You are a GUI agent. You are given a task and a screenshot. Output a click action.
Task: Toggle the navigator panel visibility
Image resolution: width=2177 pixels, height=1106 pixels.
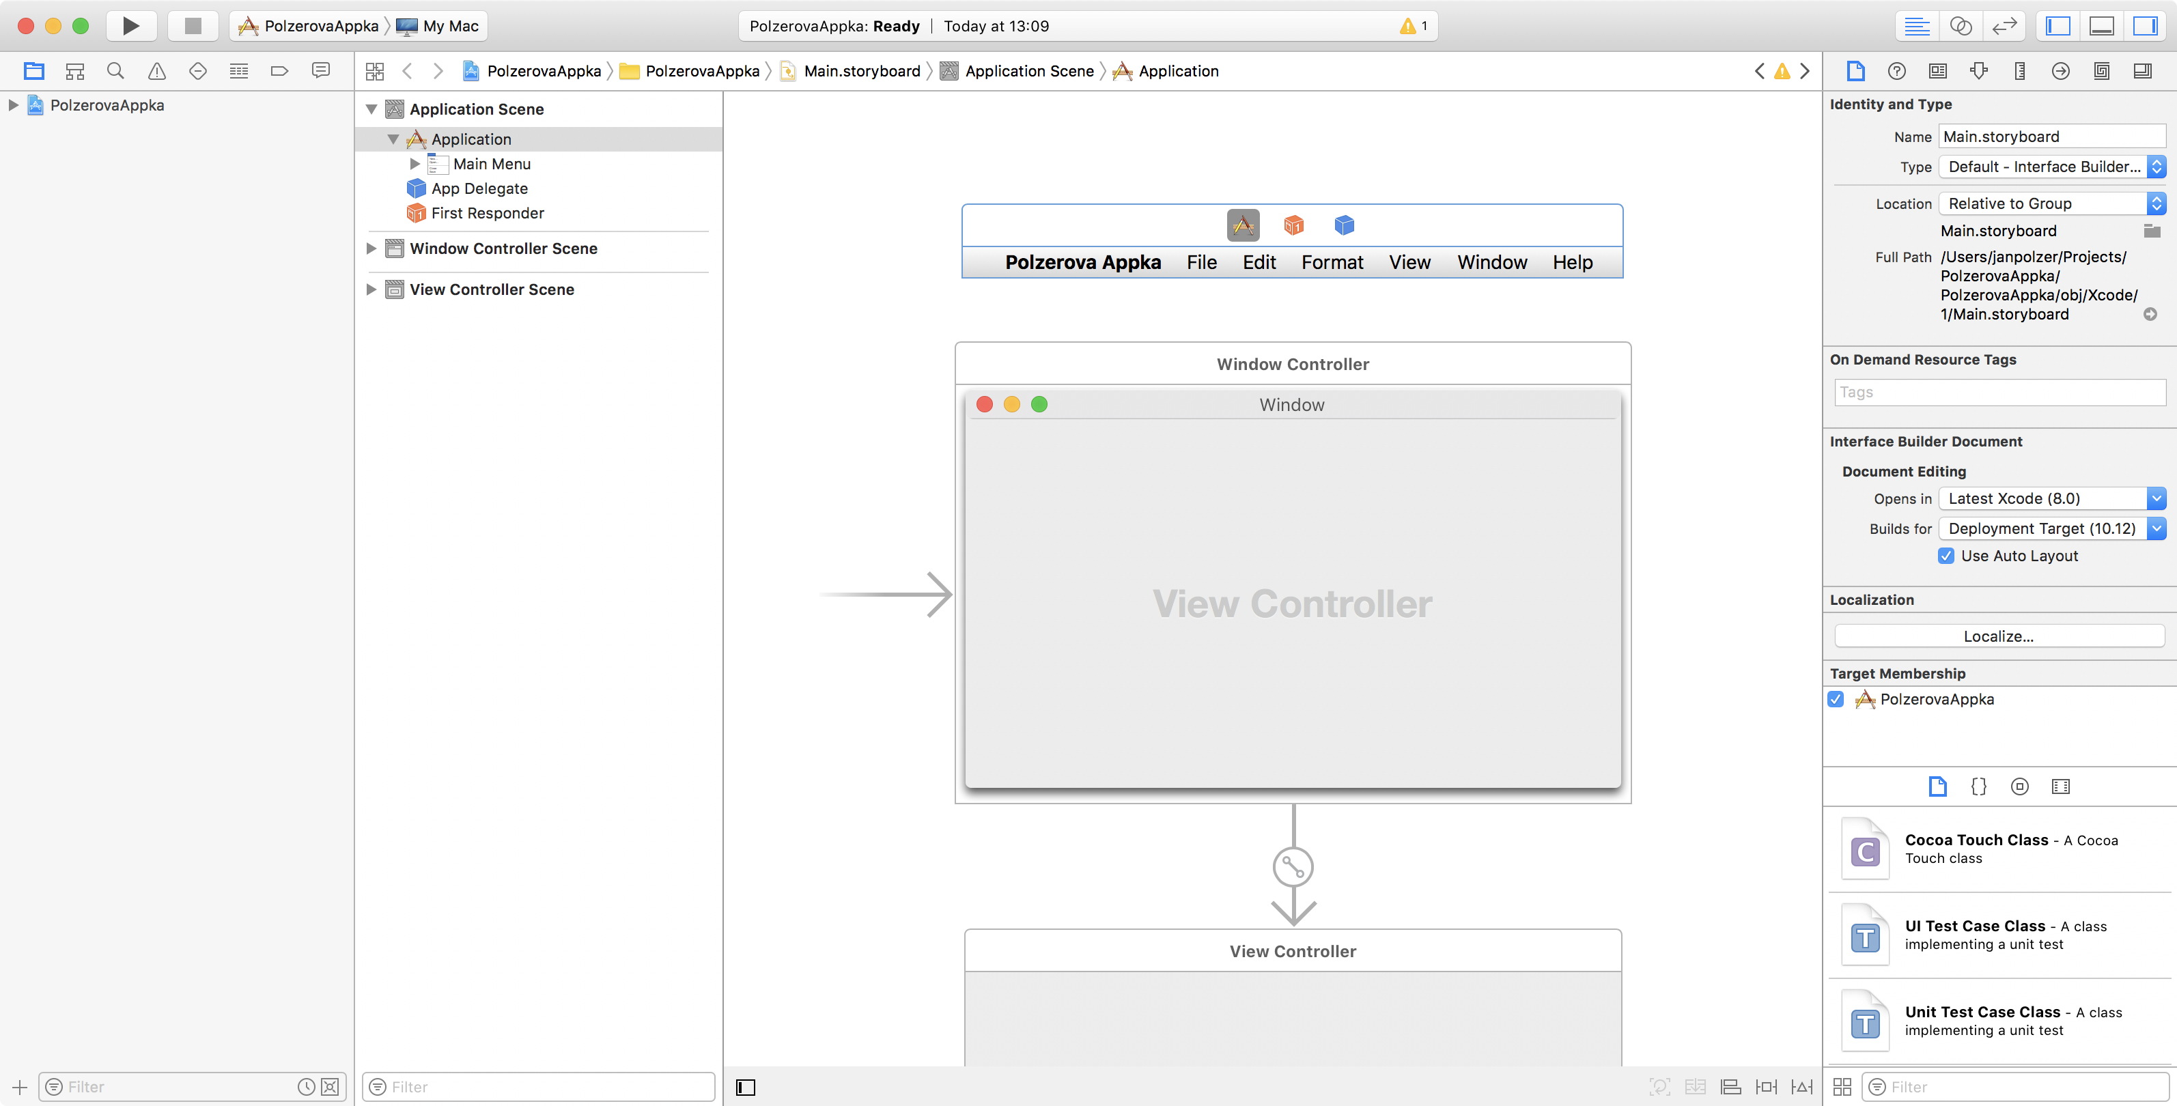tap(2058, 26)
